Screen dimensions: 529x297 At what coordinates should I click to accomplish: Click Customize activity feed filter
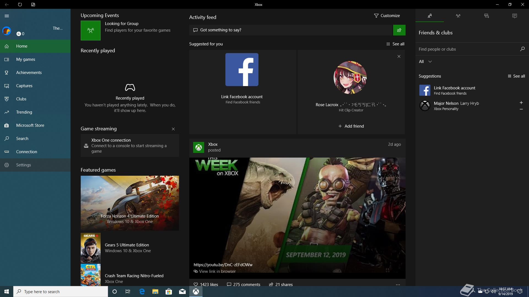[387, 16]
